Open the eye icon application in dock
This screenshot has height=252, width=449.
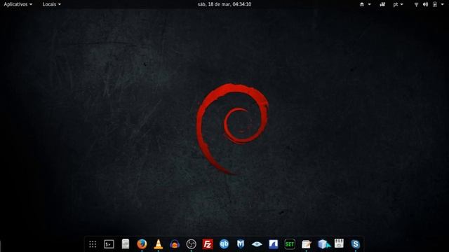coord(257,244)
